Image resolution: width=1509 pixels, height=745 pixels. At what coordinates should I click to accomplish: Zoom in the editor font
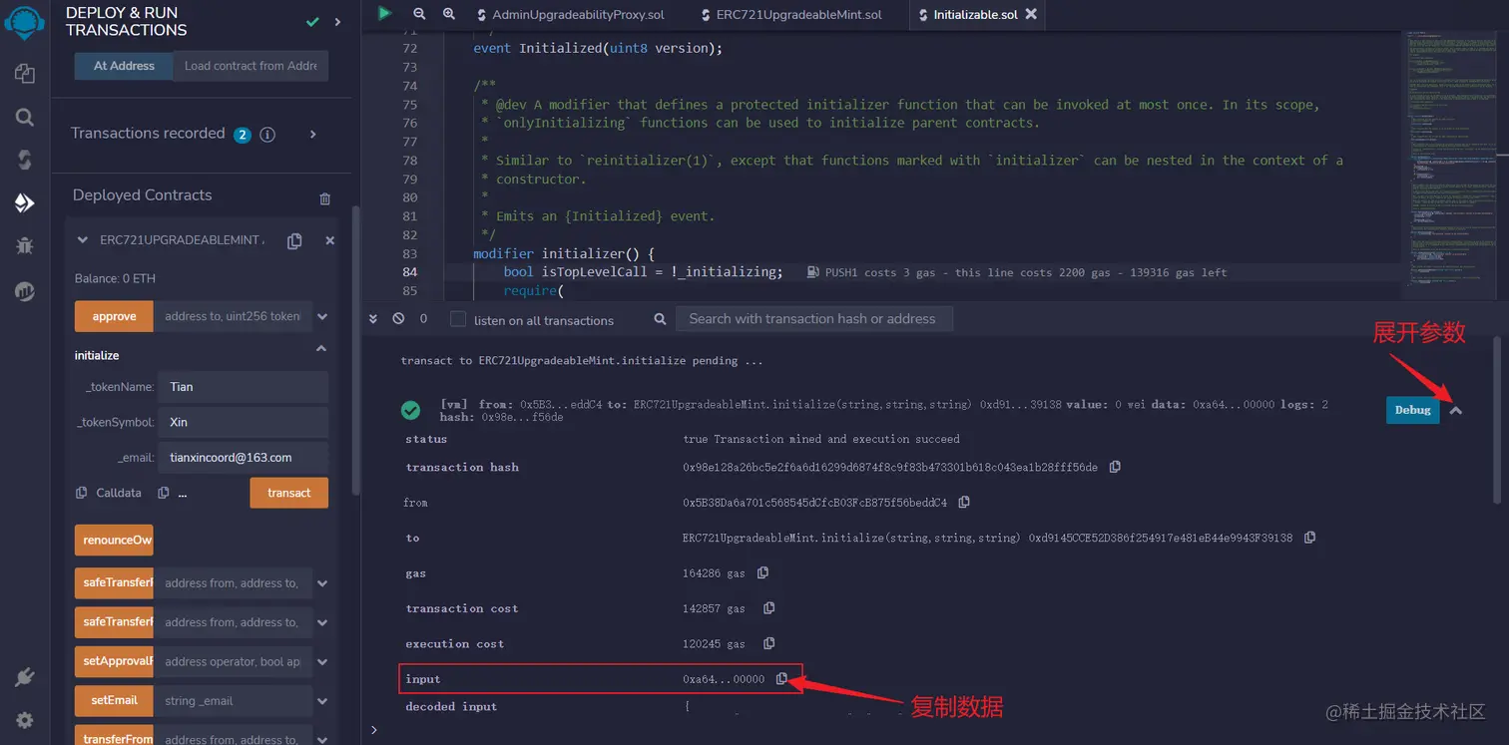click(449, 14)
